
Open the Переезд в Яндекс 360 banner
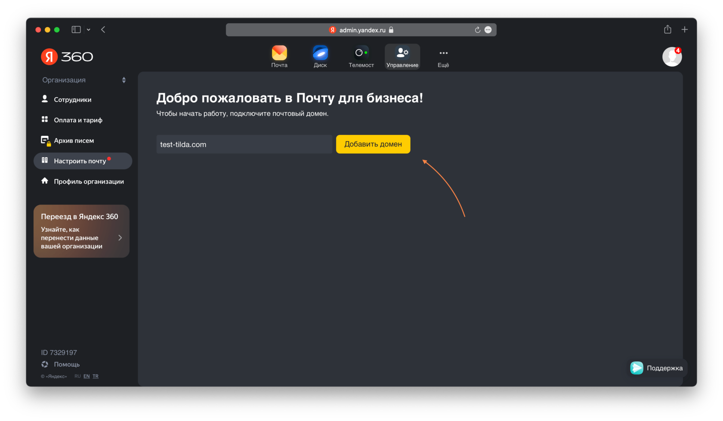[81, 231]
